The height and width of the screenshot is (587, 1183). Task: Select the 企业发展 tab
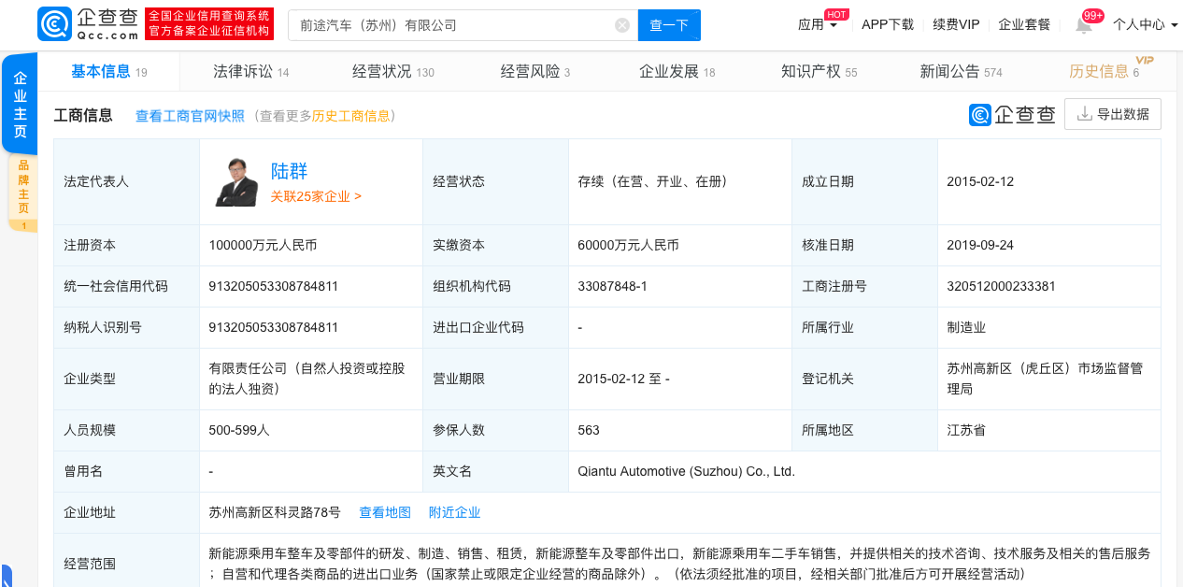677,71
